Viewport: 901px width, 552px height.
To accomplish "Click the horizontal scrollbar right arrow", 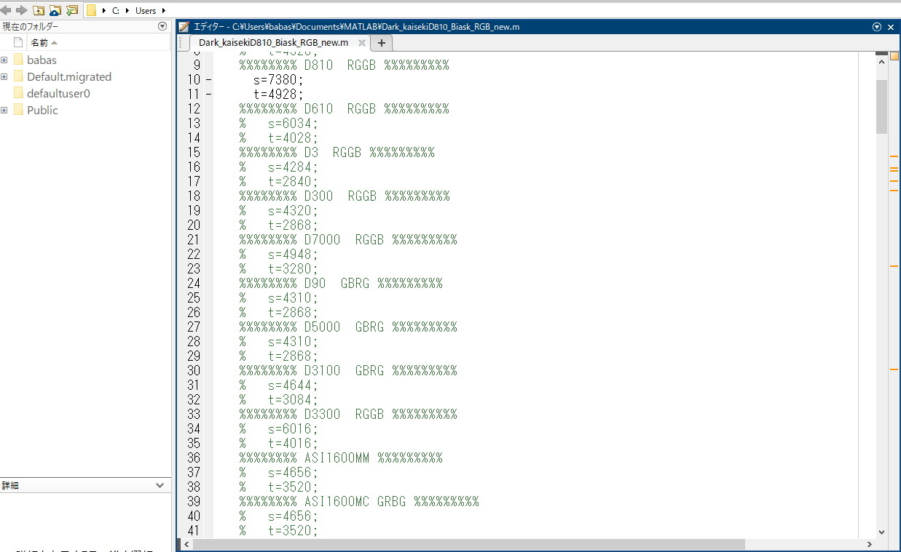I will tap(869, 544).
